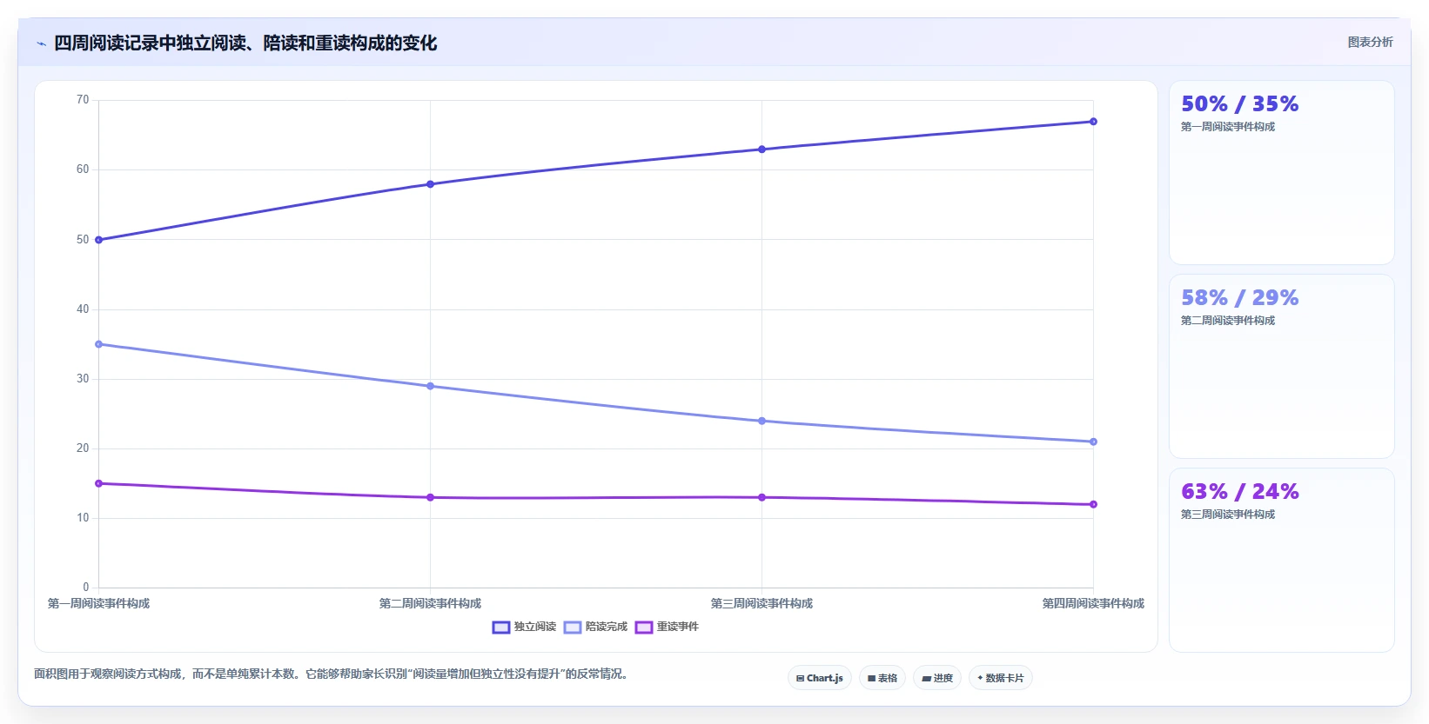Click the 陪读完成 data point at week four (21)
1429x724 pixels.
click(x=1093, y=442)
